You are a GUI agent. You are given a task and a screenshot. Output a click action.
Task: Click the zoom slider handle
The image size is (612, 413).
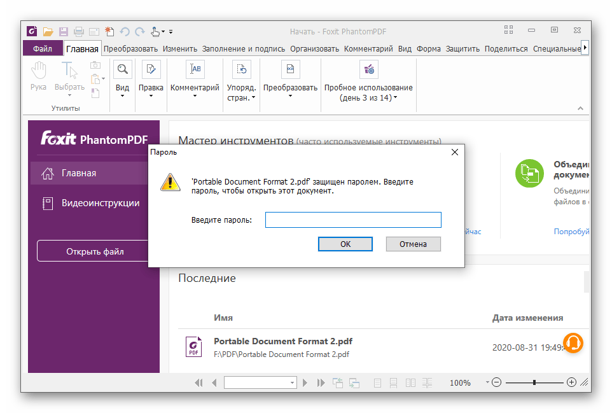(534, 382)
